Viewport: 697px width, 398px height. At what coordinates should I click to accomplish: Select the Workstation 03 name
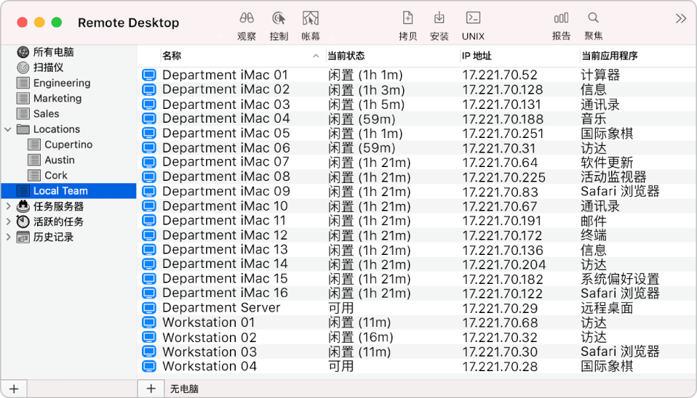(210, 352)
